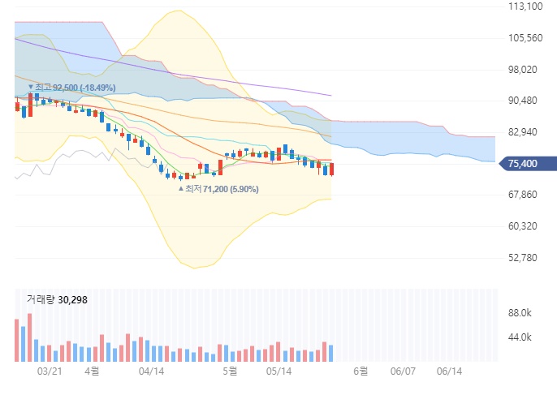
Task: Click the 03/21 date label
Action: pos(50,371)
